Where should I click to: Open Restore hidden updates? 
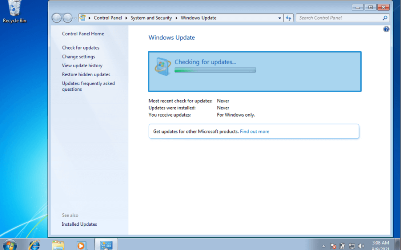coord(86,74)
